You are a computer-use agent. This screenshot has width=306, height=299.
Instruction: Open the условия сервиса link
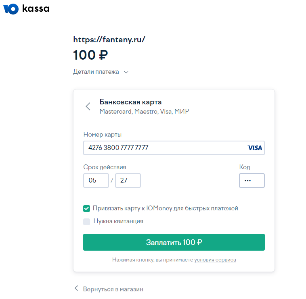(215, 260)
